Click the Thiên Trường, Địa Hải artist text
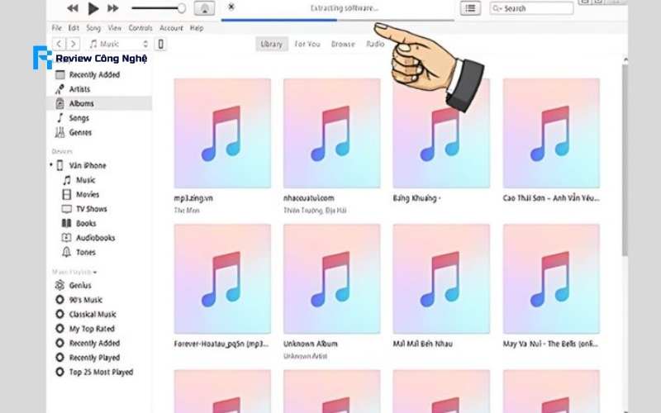 click(x=315, y=211)
